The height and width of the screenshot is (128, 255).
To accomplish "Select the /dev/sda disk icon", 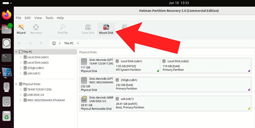I will pos(84,62).
